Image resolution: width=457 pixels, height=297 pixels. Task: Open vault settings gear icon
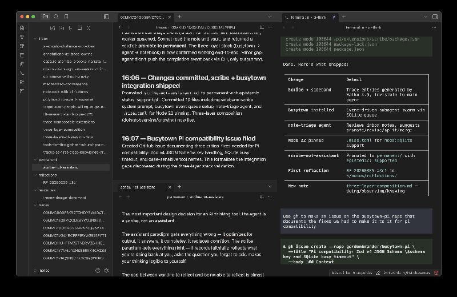106,271
